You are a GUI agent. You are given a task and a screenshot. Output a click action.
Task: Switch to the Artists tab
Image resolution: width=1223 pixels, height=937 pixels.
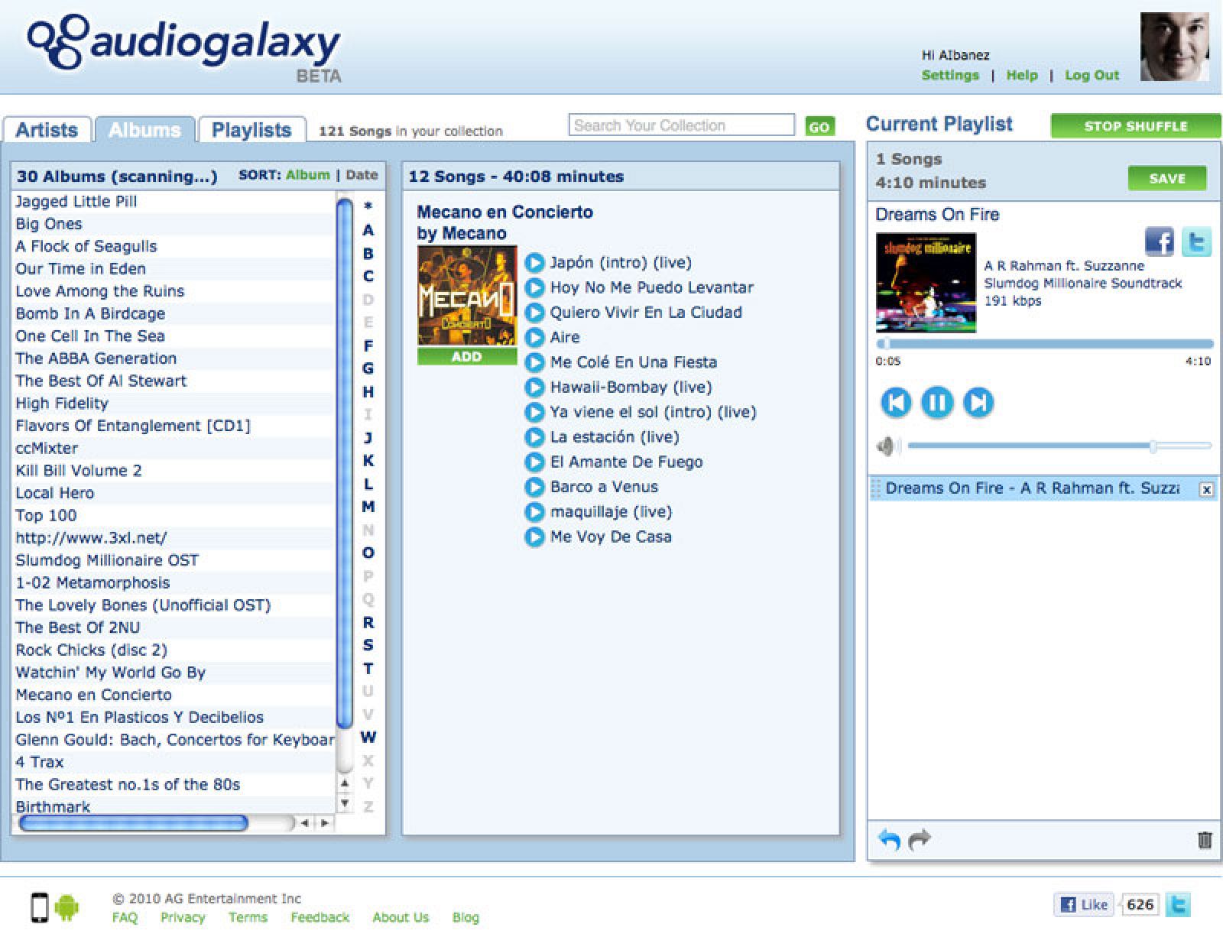(x=47, y=129)
